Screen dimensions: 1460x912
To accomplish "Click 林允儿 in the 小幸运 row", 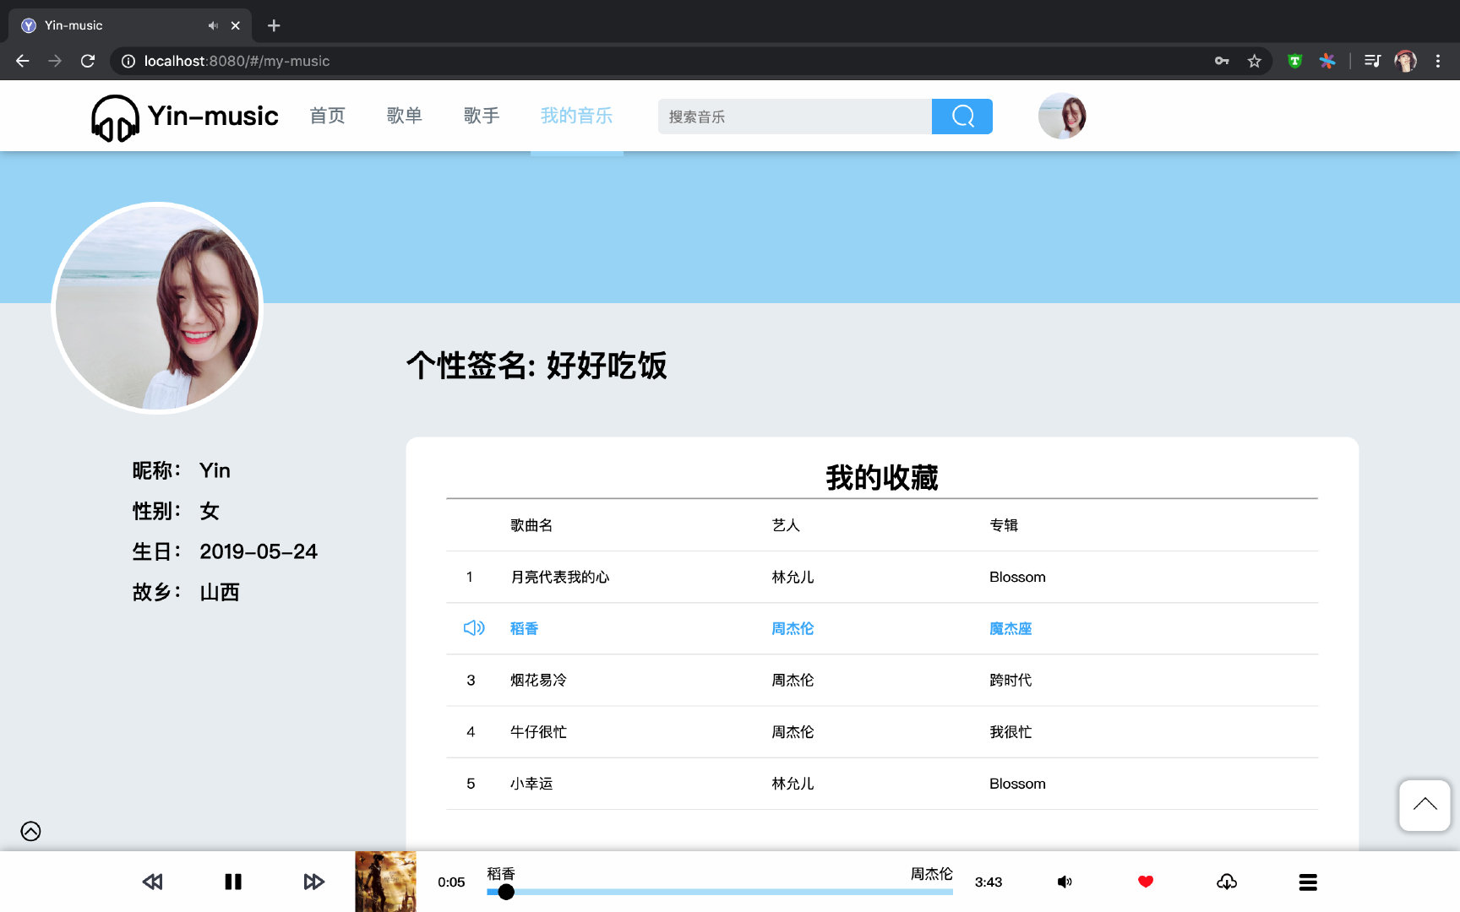I will [x=793, y=784].
